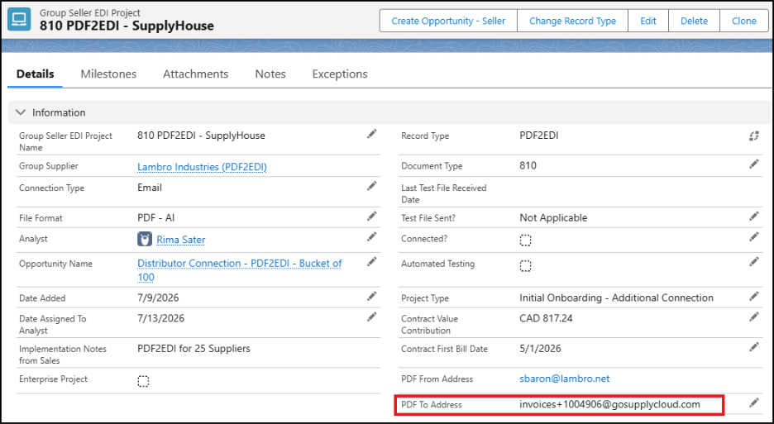Screen dimensions: 774x424
Task: Toggle the Connected? checkbox
Action: click(526, 241)
